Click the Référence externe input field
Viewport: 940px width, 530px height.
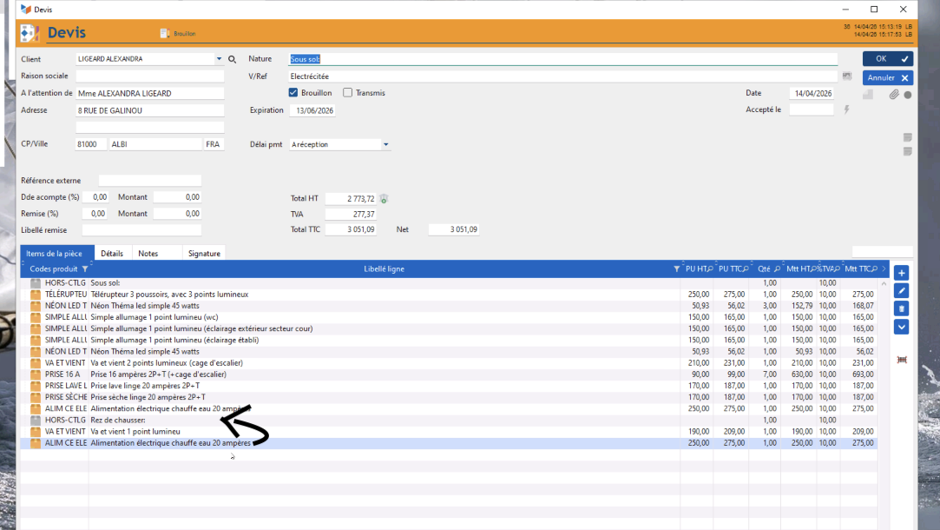coord(149,181)
